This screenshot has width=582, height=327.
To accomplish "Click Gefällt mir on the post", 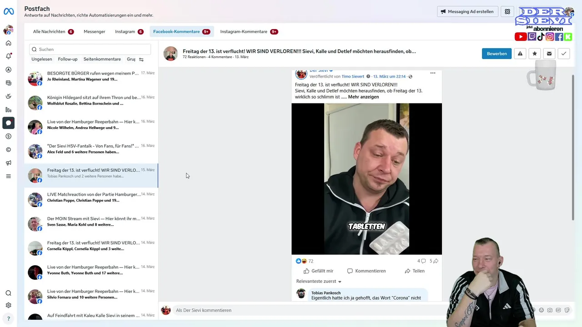I will pos(318,271).
